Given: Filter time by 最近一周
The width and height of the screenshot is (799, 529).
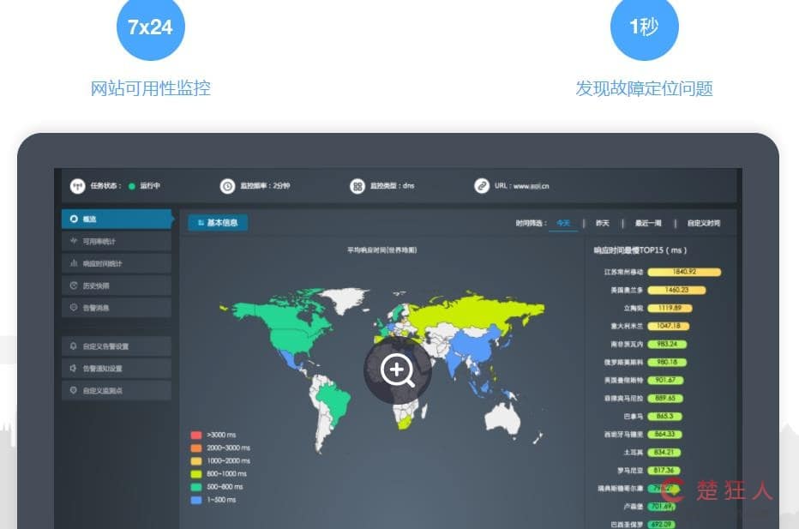Looking at the screenshot, I should (x=647, y=223).
